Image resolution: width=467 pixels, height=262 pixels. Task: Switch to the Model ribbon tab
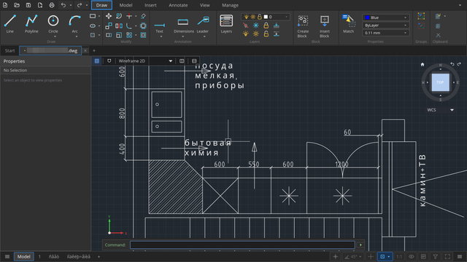click(126, 5)
